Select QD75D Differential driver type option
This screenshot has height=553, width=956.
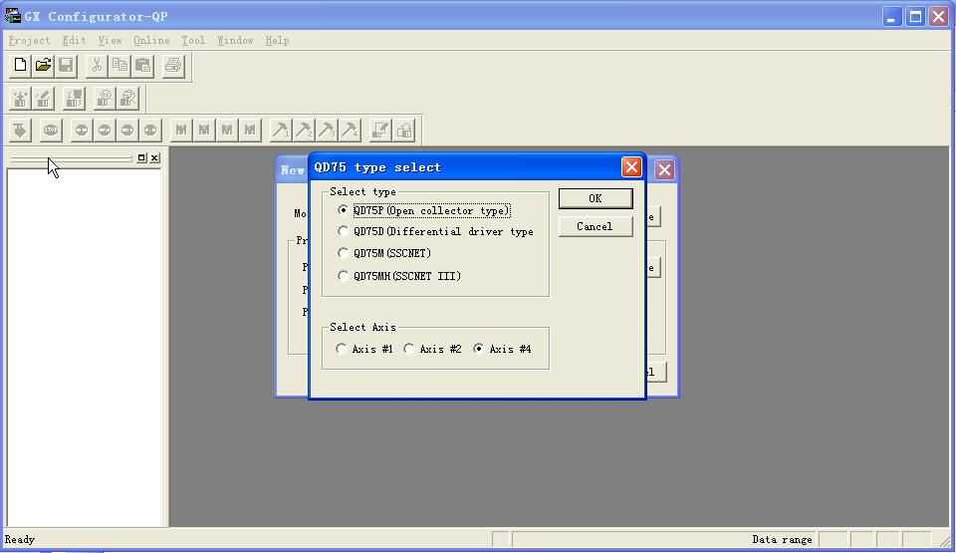(344, 231)
